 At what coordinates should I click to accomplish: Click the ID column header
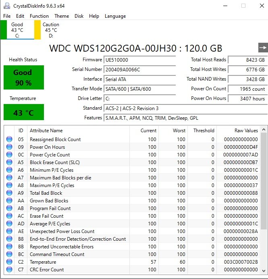pos(21,130)
